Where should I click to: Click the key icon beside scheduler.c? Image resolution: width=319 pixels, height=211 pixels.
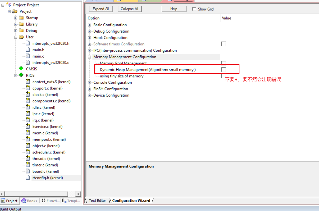28,152
